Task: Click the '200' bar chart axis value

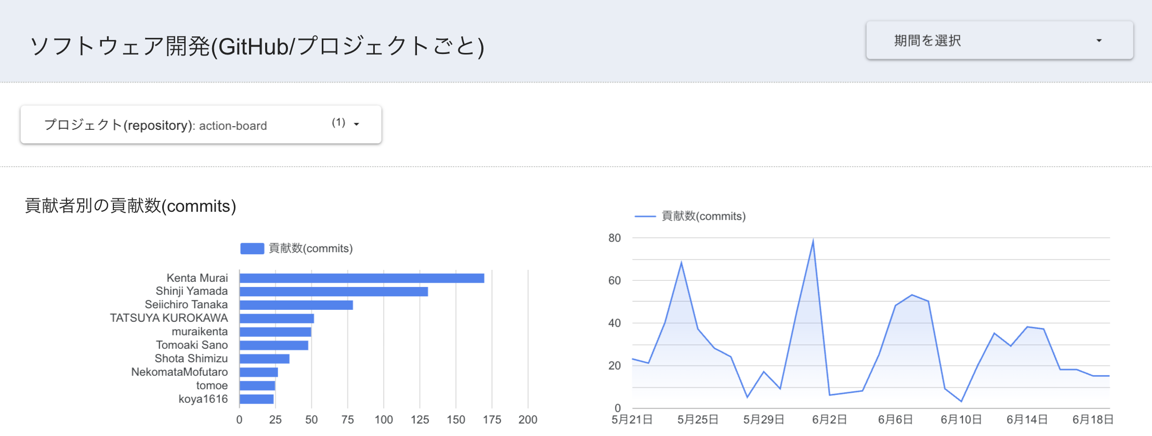Action: click(528, 419)
